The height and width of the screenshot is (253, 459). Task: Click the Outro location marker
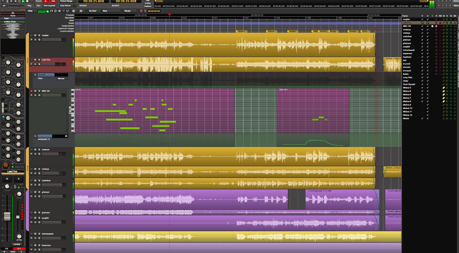coord(365,31)
